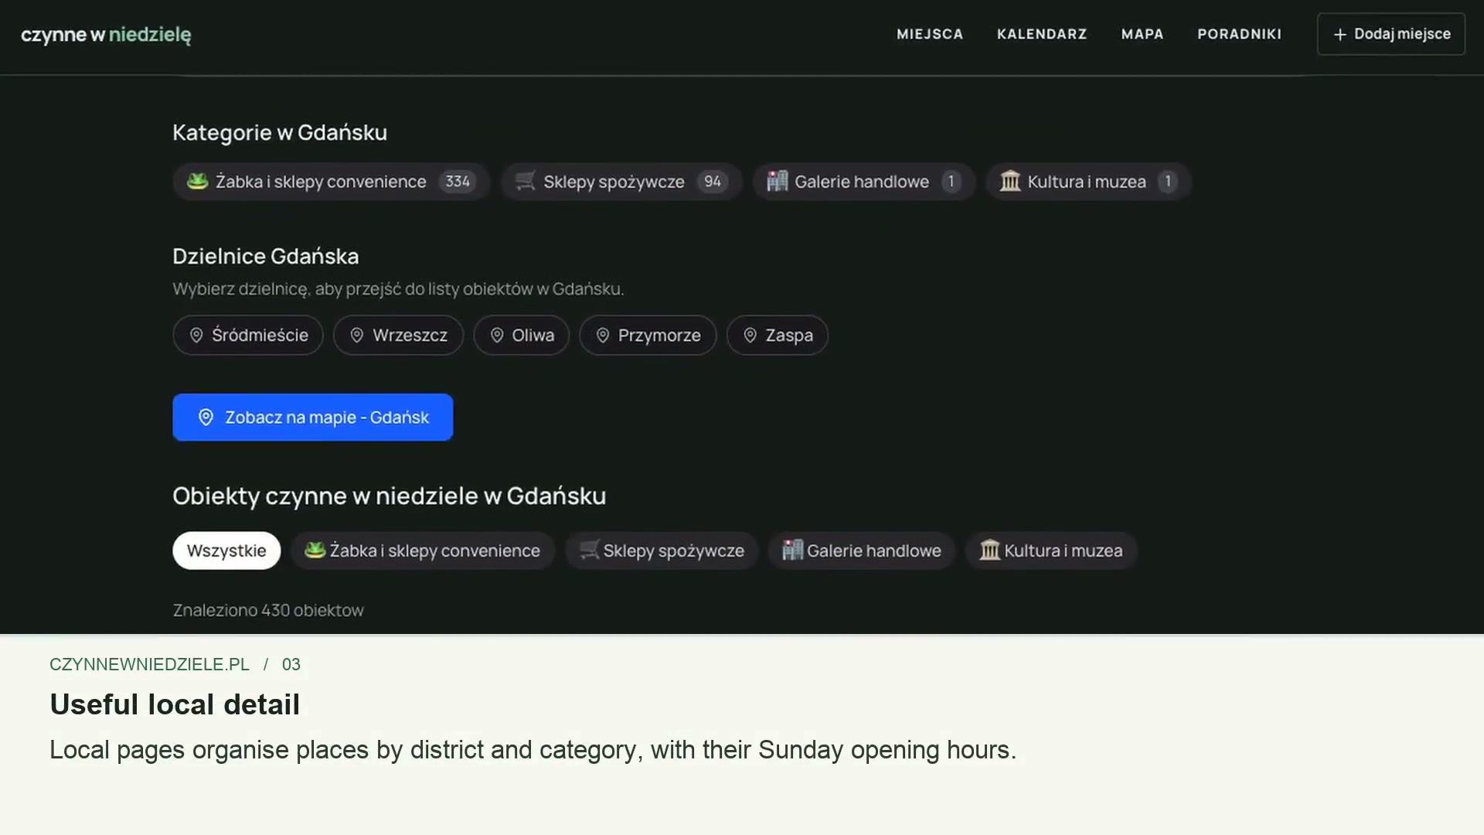
Task: Click Obiekty czynne w niedziele w Gdańsku heading
Action: (390, 496)
